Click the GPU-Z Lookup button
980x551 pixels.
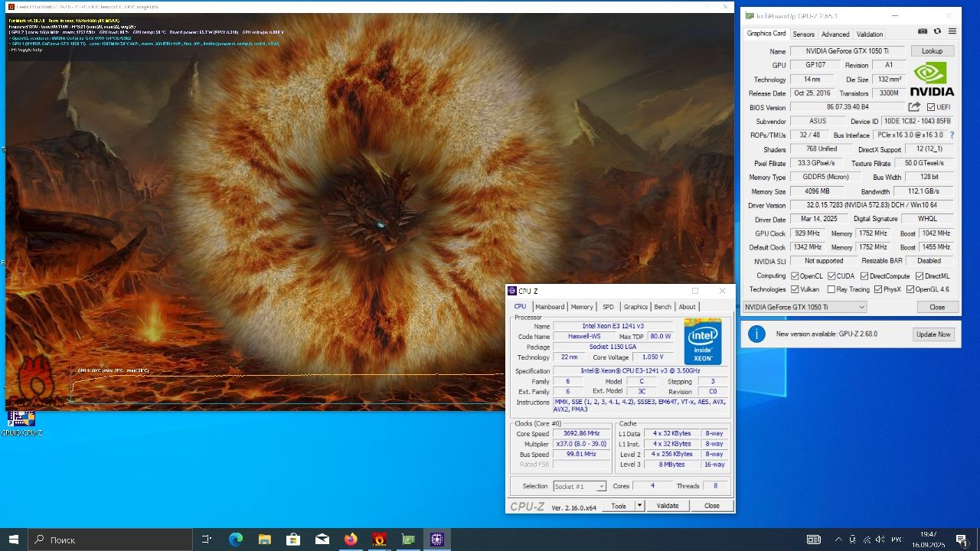pos(932,51)
